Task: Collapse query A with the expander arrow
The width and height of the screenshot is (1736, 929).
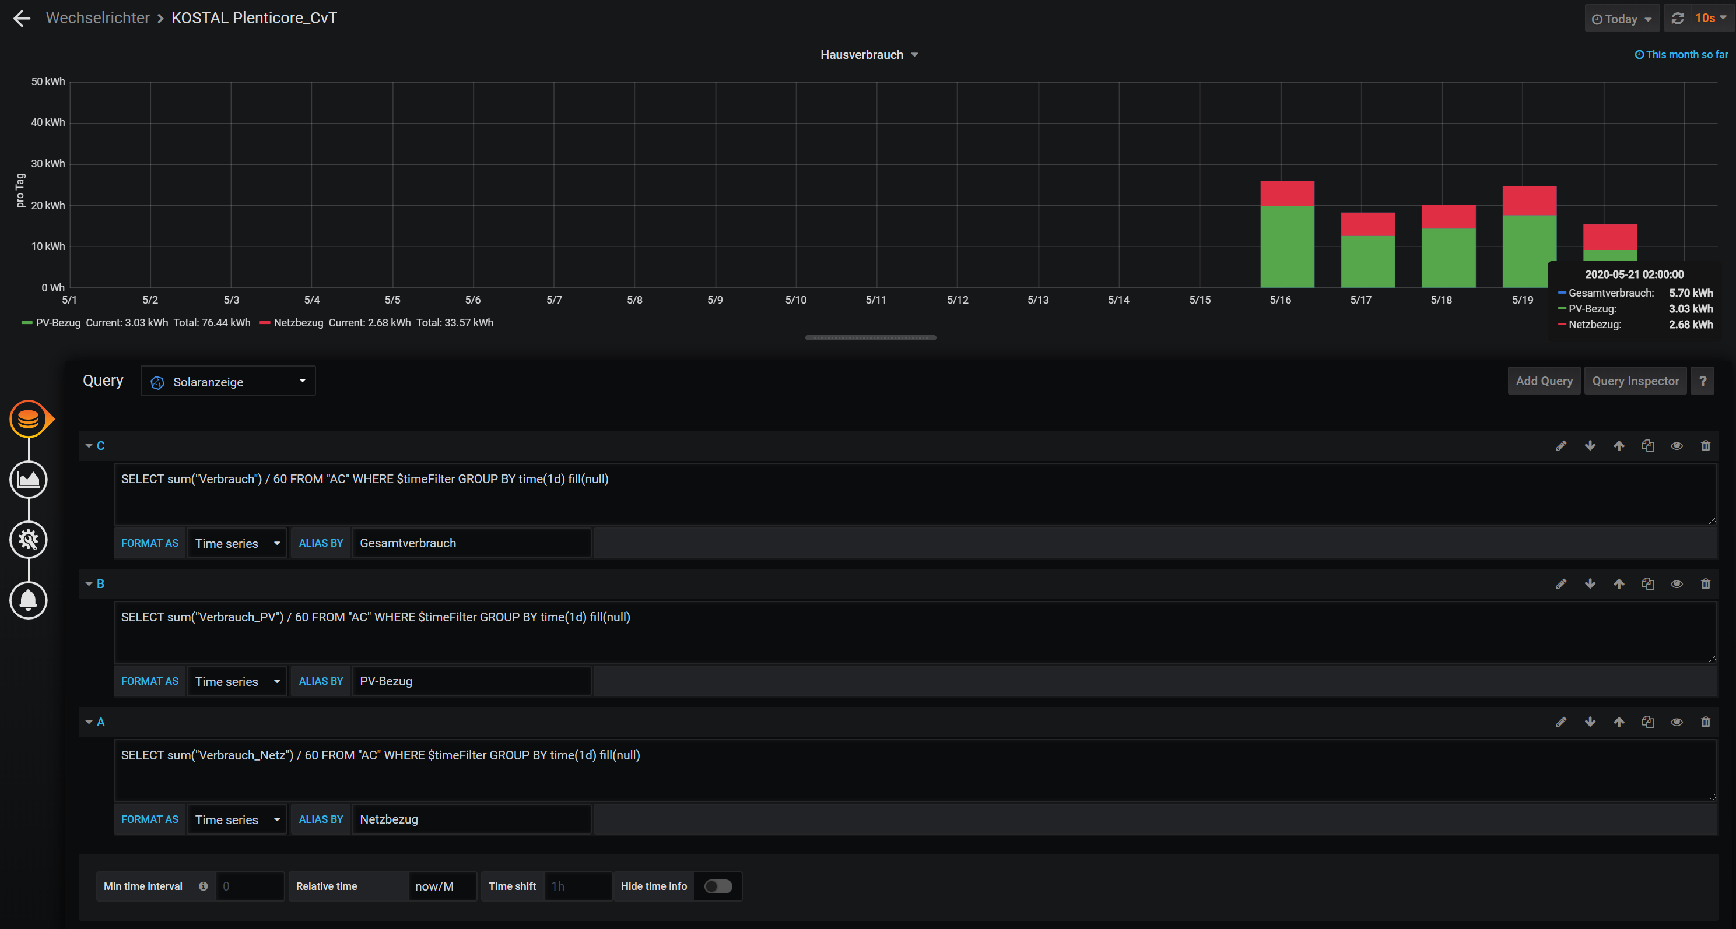Action: tap(89, 722)
